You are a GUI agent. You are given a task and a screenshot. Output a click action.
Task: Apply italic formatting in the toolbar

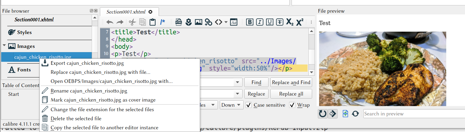pyautogui.click(x=259, y=22)
